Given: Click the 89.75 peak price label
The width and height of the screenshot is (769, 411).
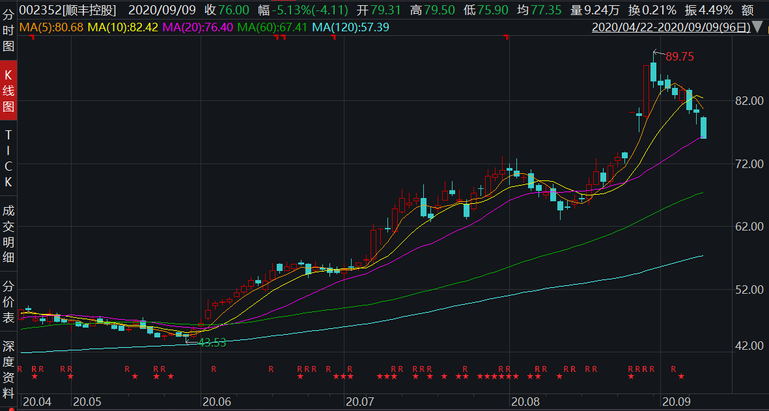Looking at the screenshot, I should (x=680, y=57).
